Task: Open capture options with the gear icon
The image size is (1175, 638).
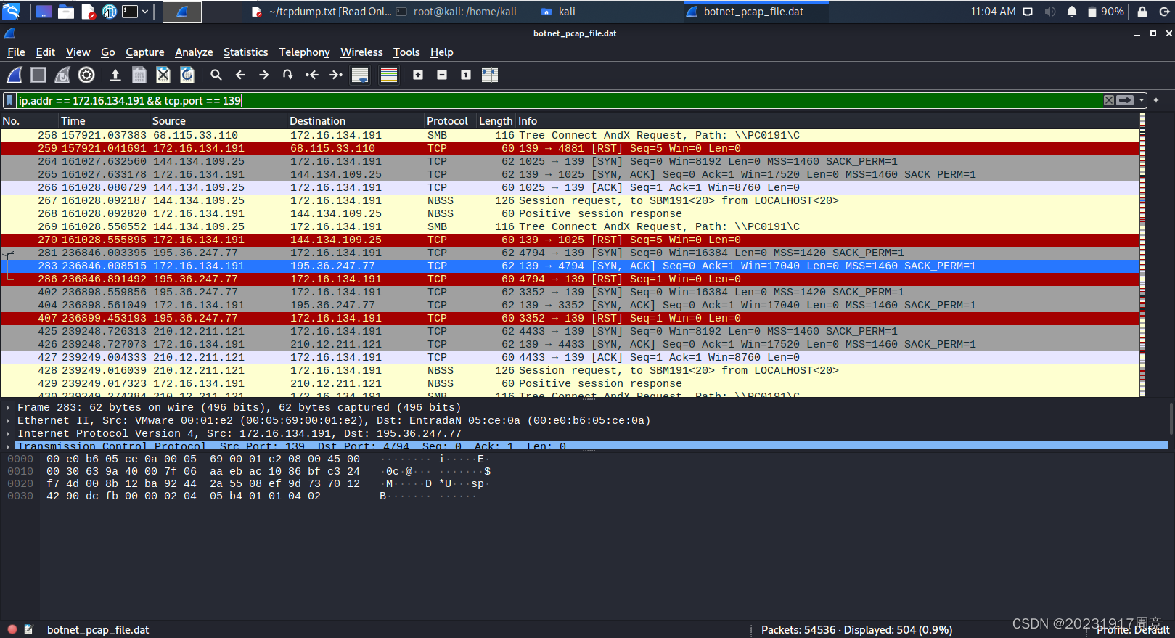Action: (86, 75)
